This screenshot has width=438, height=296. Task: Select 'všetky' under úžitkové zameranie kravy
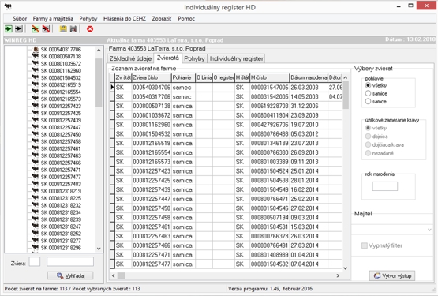(x=369, y=128)
